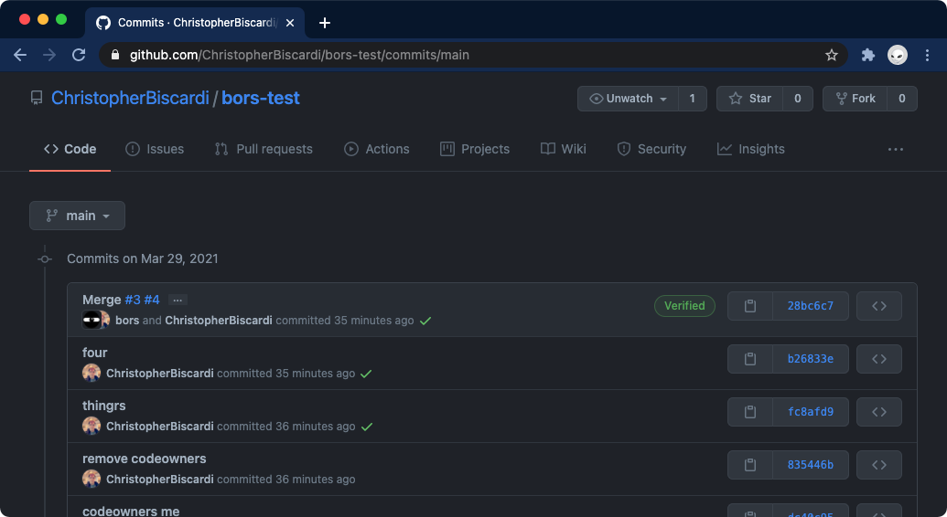Fork the bors-test repository

coord(856,99)
